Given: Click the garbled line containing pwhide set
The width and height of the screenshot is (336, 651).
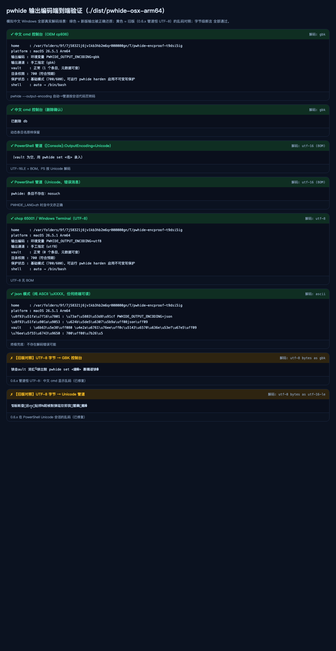Looking at the screenshot, I should click(x=55, y=369).
